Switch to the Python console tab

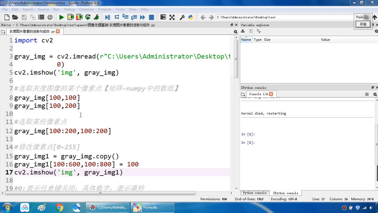tap(254, 193)
